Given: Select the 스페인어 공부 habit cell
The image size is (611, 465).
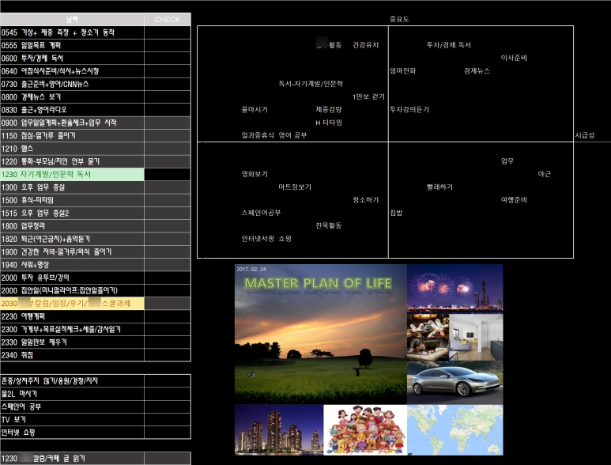Looking at the screenshot, I should coord(72,406).
